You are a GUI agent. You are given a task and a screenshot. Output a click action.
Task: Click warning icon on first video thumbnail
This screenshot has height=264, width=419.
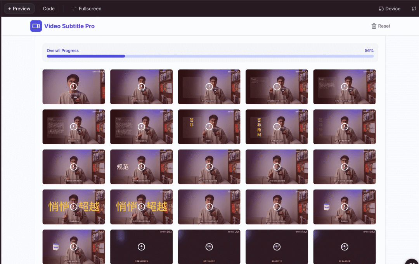[74, 86]
